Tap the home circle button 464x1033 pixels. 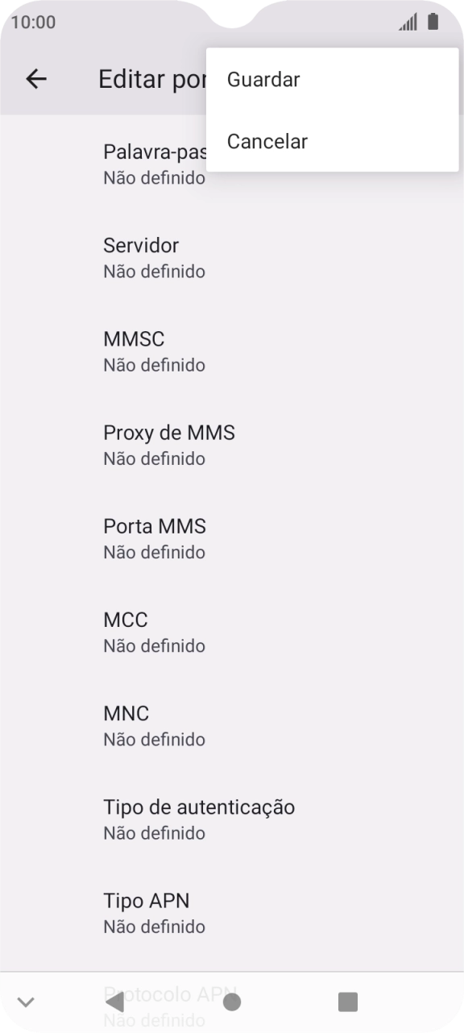click(x=232, y=1002)
